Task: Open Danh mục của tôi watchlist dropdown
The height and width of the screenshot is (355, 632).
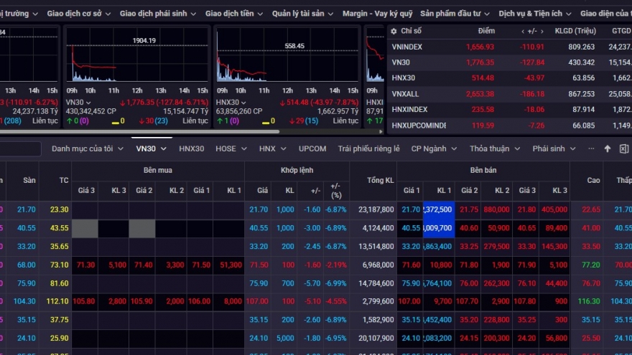Action: [87, 148]
